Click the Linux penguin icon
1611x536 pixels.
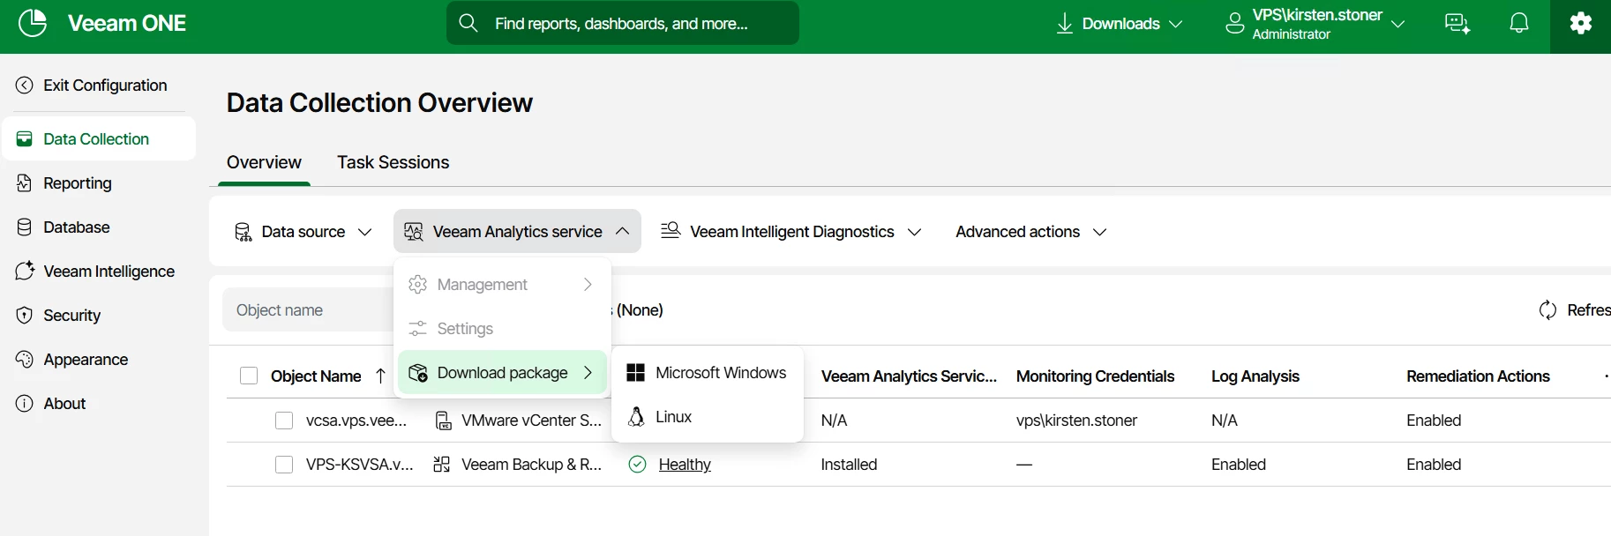pos(636,416)
